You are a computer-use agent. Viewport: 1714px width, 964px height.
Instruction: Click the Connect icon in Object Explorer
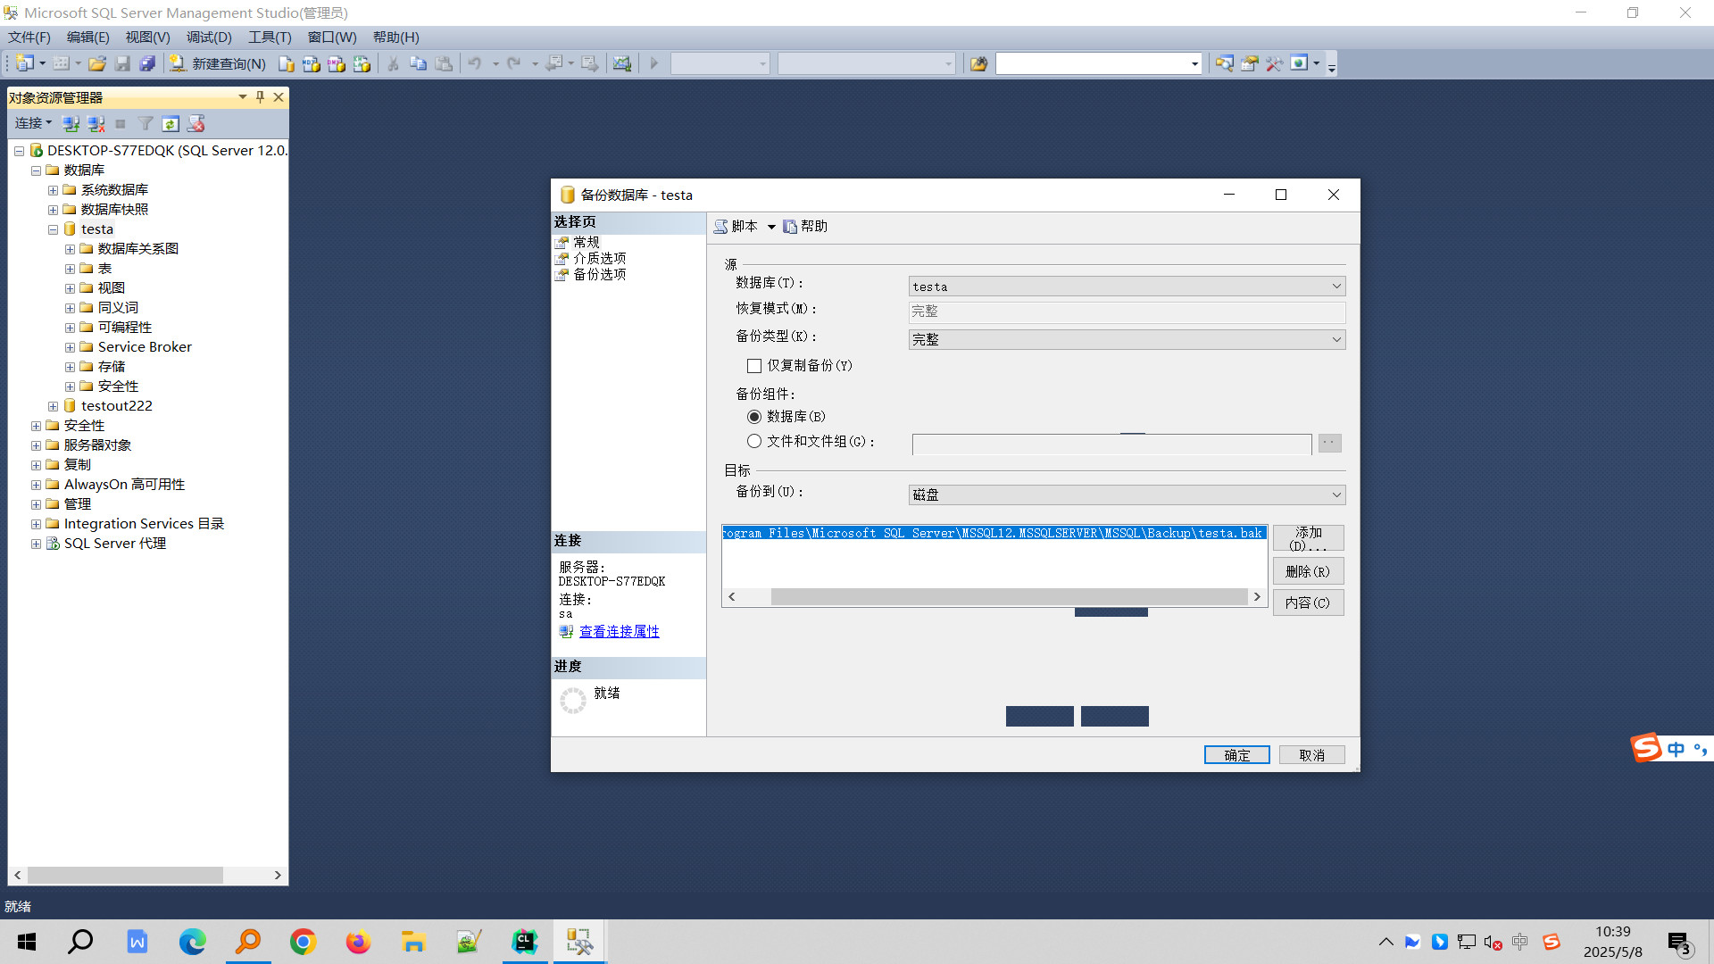point(71,123)
